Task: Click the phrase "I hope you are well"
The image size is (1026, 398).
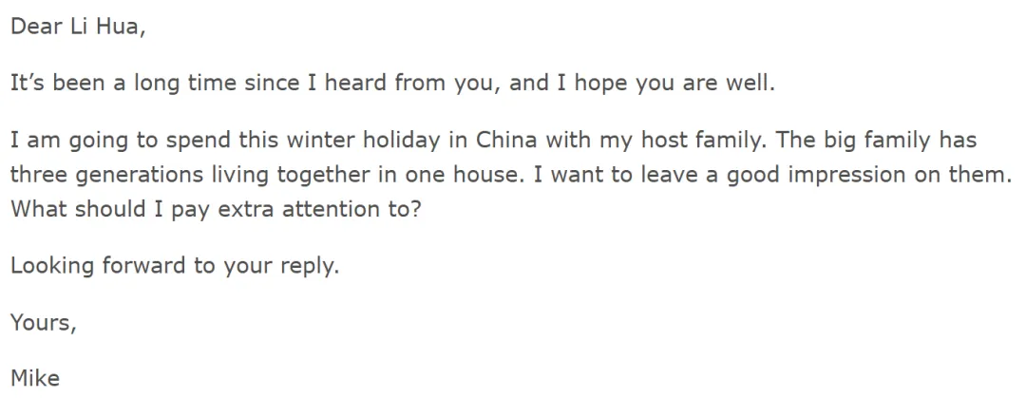Action: 659,84
